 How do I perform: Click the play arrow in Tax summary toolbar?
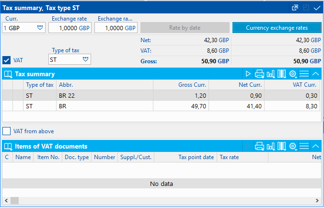pyautogui.click(x=248, y=74)
